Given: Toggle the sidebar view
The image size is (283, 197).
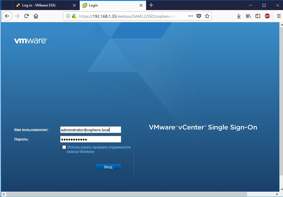Looking at the screenshot, I should (258, 16).
